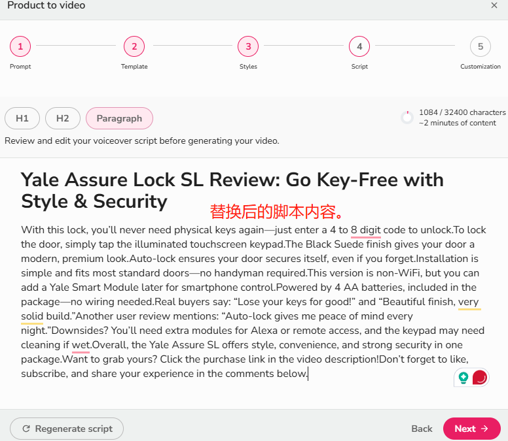Click the character count progress ring
The image size is (508, 441).
pyautogui.click(x=407, y=118)
